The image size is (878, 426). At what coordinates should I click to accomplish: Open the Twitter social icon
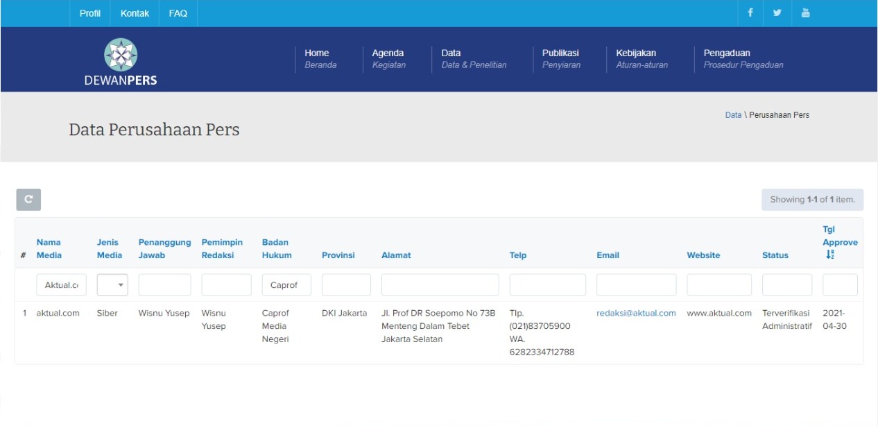[777, 13]
